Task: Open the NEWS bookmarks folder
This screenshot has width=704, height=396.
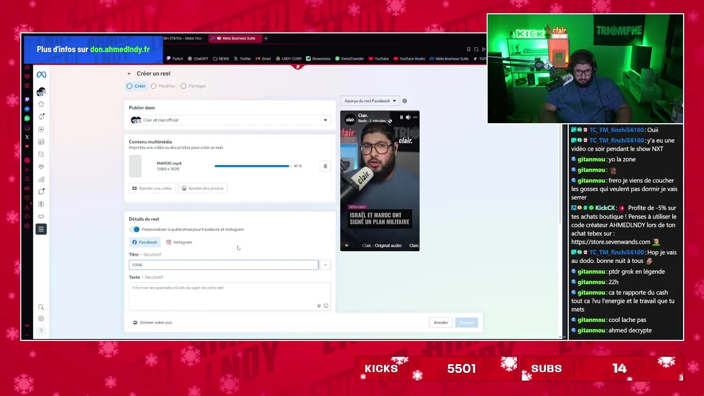Action: pyautogui.click(x=221, y=59)
